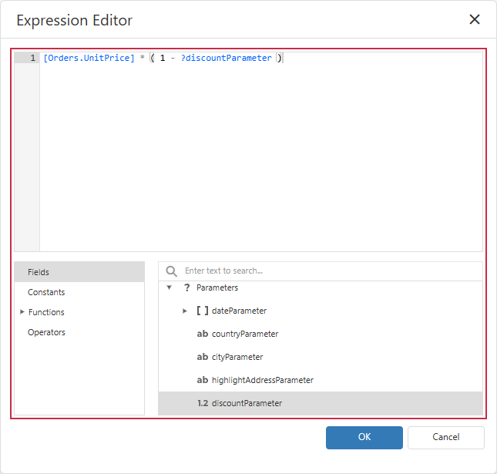Click ?discountParameter in the expression

click(227, 58)
